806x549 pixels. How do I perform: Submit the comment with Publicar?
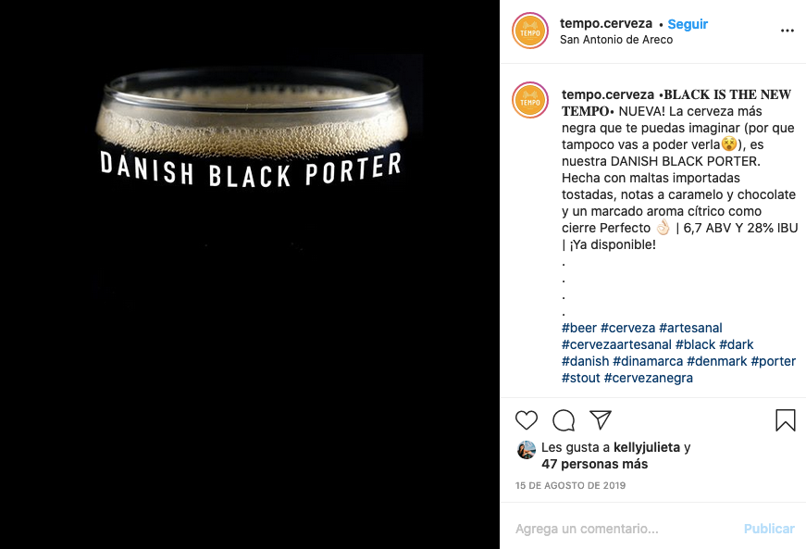(769, 529)
